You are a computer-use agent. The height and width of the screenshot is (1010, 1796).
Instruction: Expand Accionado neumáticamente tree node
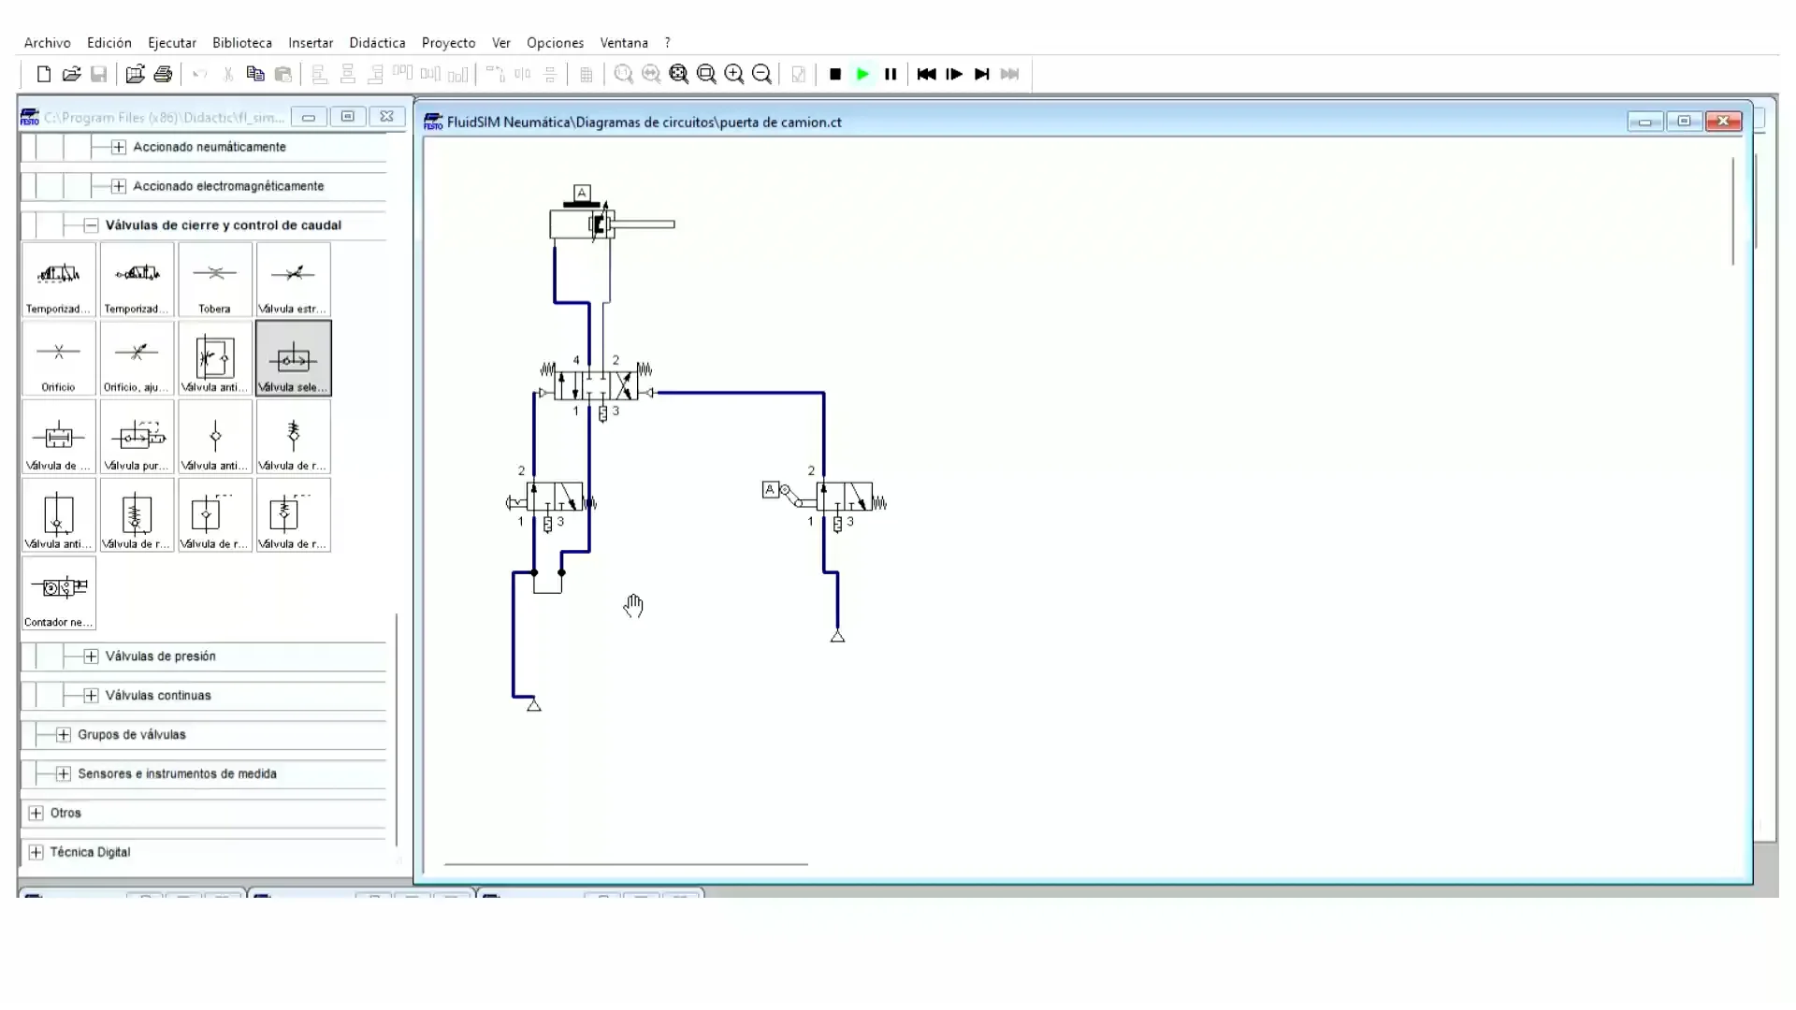(x=119, y=147)
